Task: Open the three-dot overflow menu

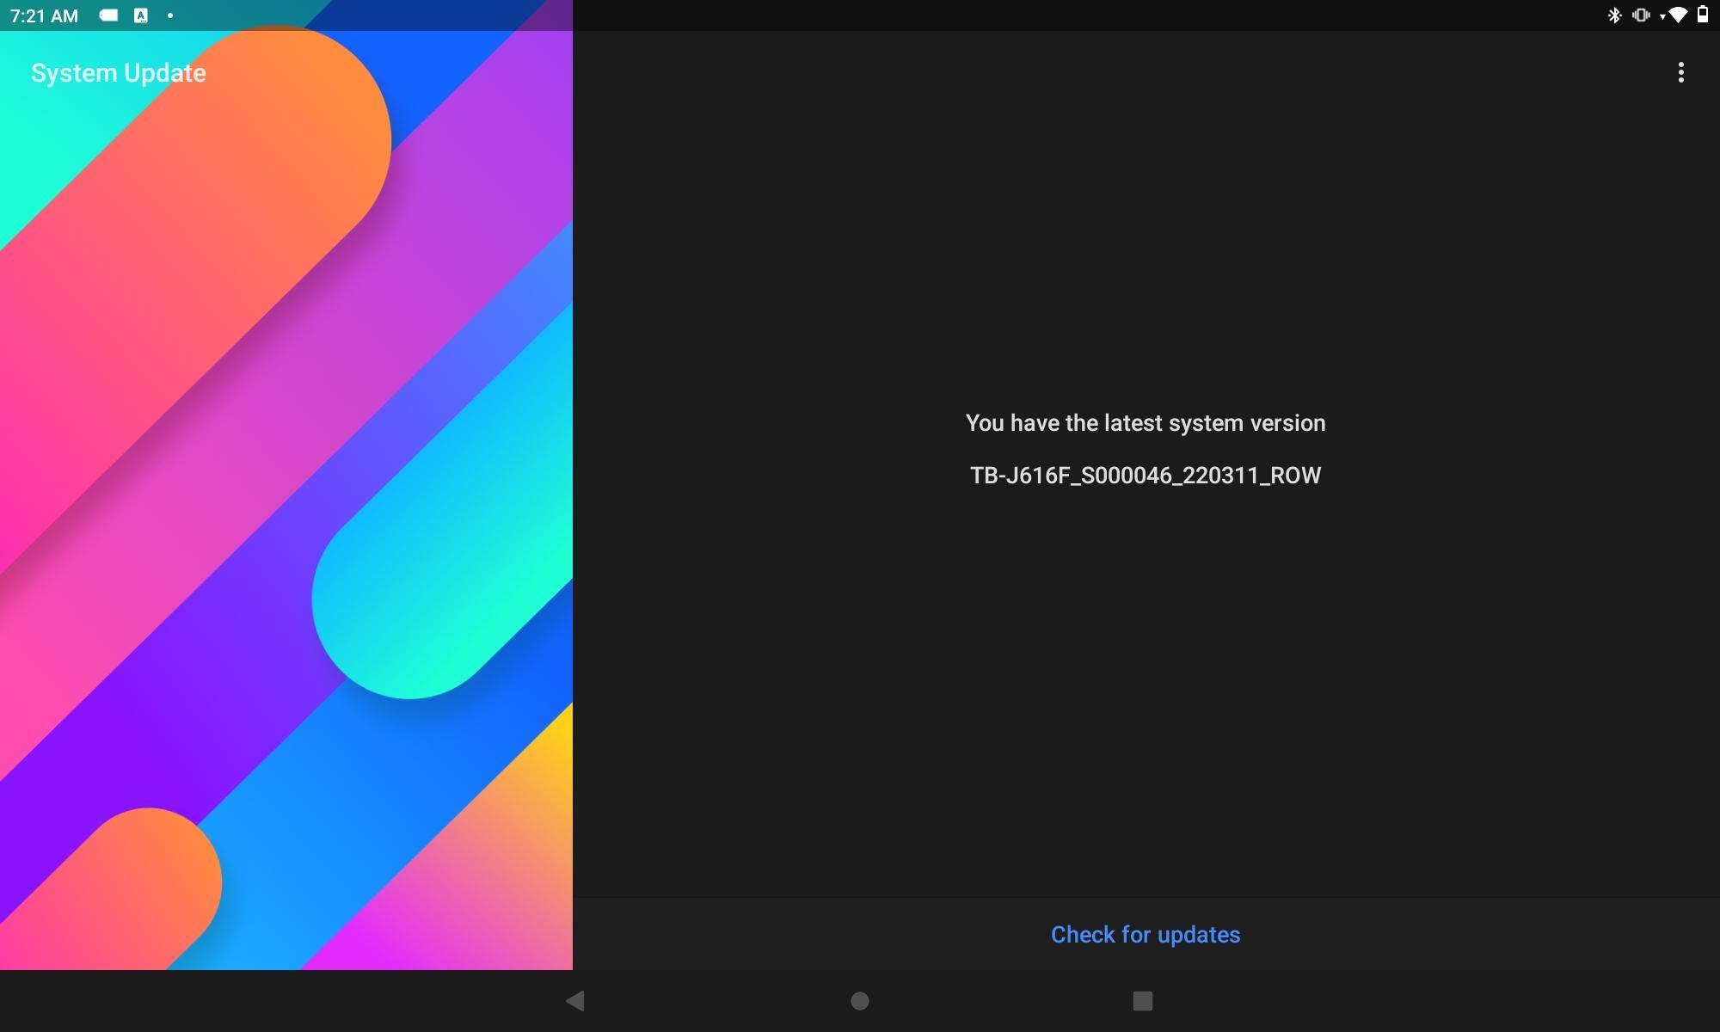Action: click(x=1680, y=72)
